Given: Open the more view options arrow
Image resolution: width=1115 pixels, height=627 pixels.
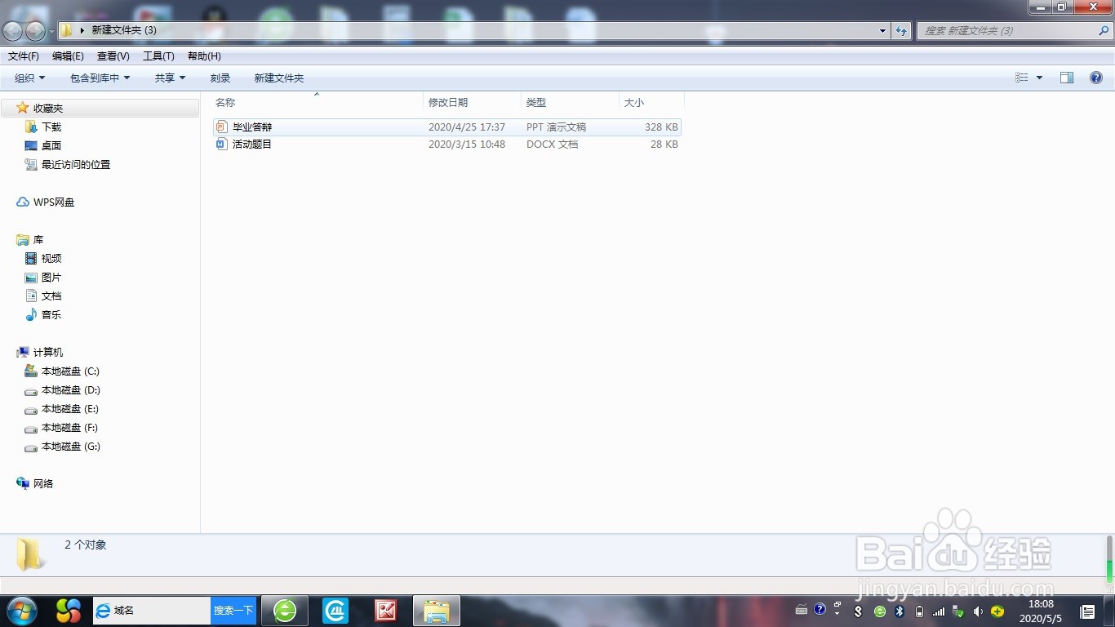Looking at the screenshot, I should pyautogui.click(x=1039, y=78).
